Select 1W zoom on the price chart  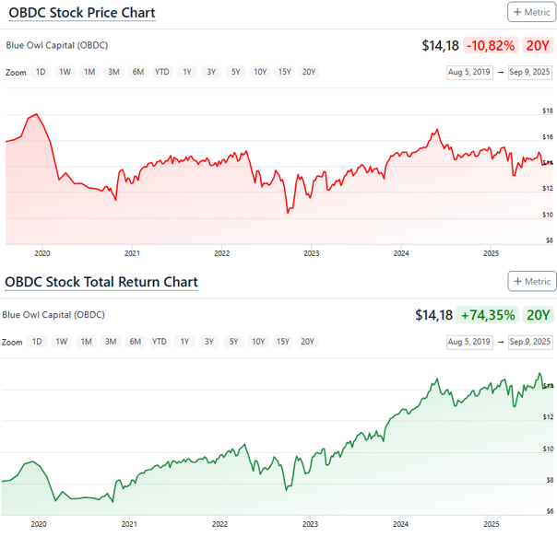(65, 72)
